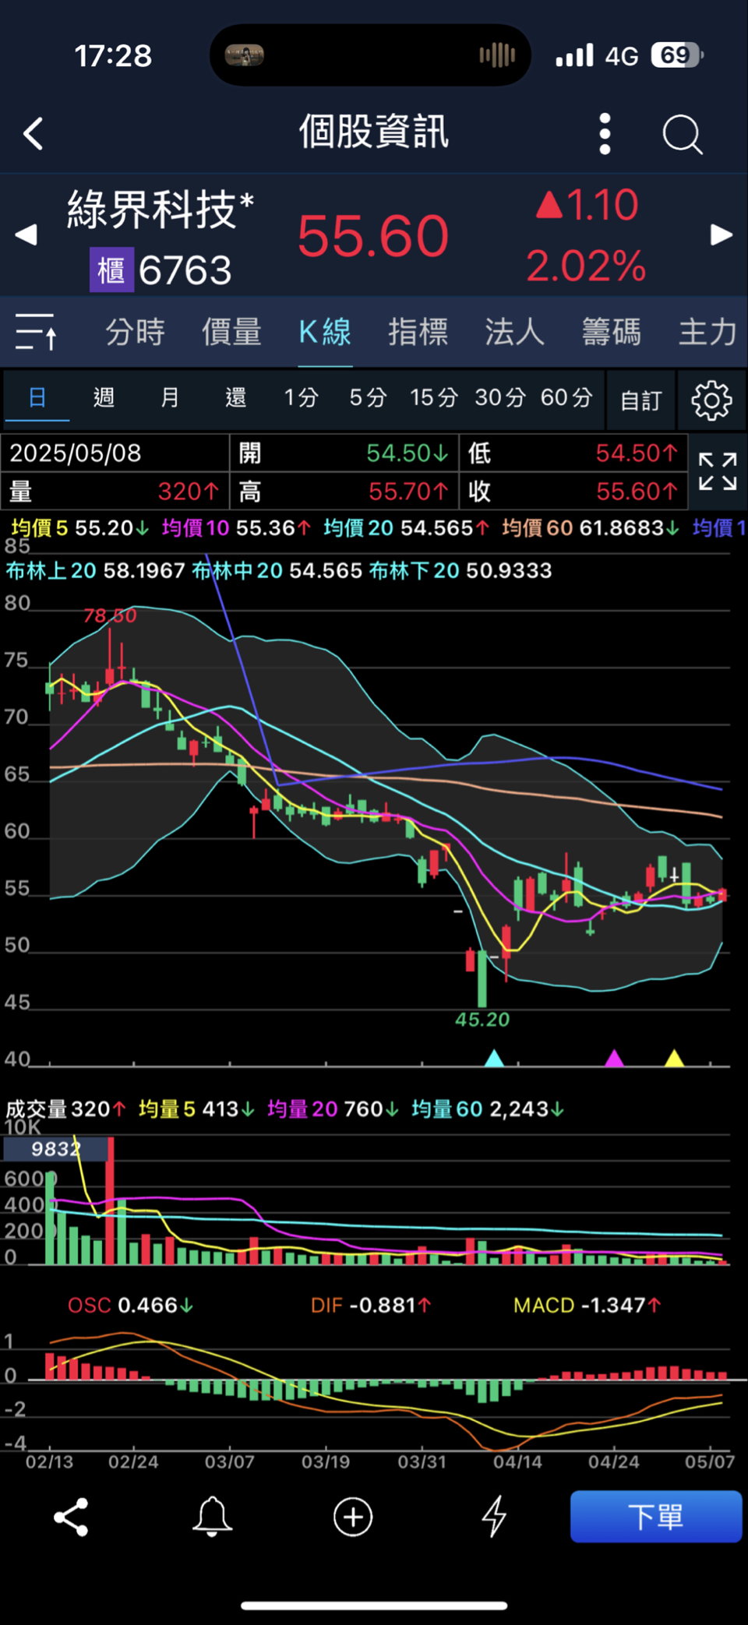The height and width of the screenshot is (1625, 748).
Task: Tap the back arrow icon
Action: [34, 134]
